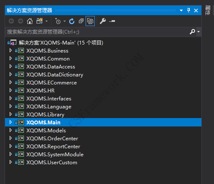Open the Pending Changes Filter dropdown arrow

pyautogui.click(x=65, y=21)
